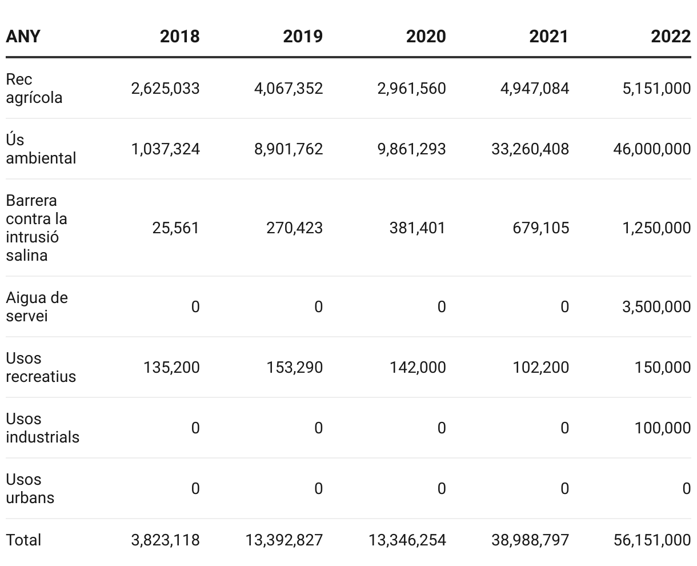Click the 679,105 cell under 2021
The height and width of the screenshot is (566, 697).
click(540, 228)
